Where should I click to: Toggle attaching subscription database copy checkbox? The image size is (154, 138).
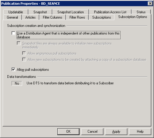(x=24, y=60)
